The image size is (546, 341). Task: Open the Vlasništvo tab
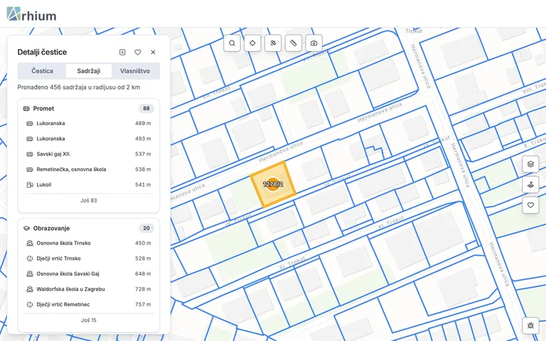click(x=135, y=71)
